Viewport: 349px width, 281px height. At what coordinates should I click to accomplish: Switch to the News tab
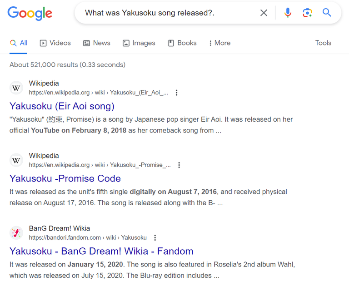pos(97,43)
